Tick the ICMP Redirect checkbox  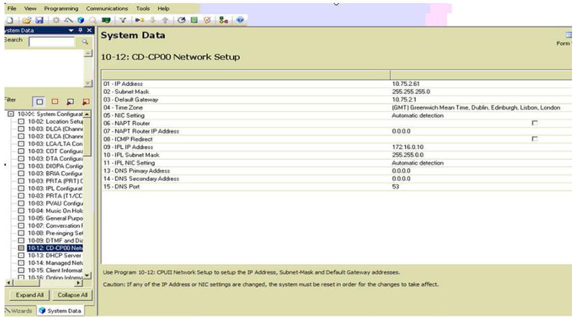(535, 139)
